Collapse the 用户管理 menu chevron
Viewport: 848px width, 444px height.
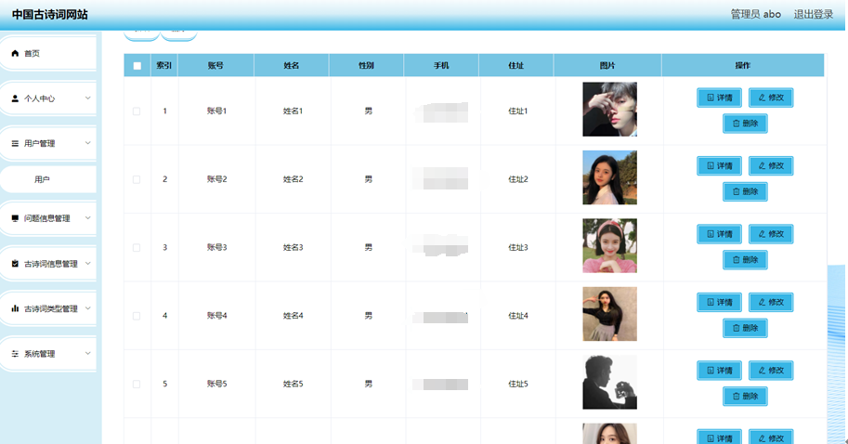coord(87,143)
